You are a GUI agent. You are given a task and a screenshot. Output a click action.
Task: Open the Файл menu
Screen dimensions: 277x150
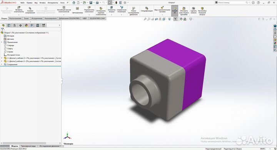(x=22, y=3)
